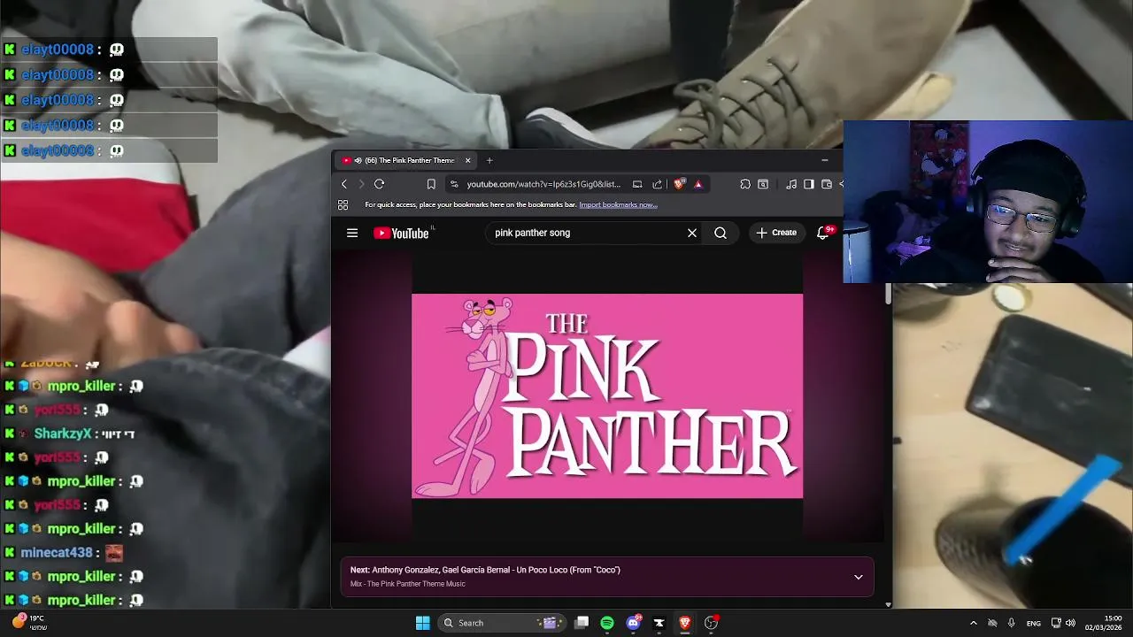
Task: Open Brave Rewards triangle icon
Action: [x=698, y=184]
